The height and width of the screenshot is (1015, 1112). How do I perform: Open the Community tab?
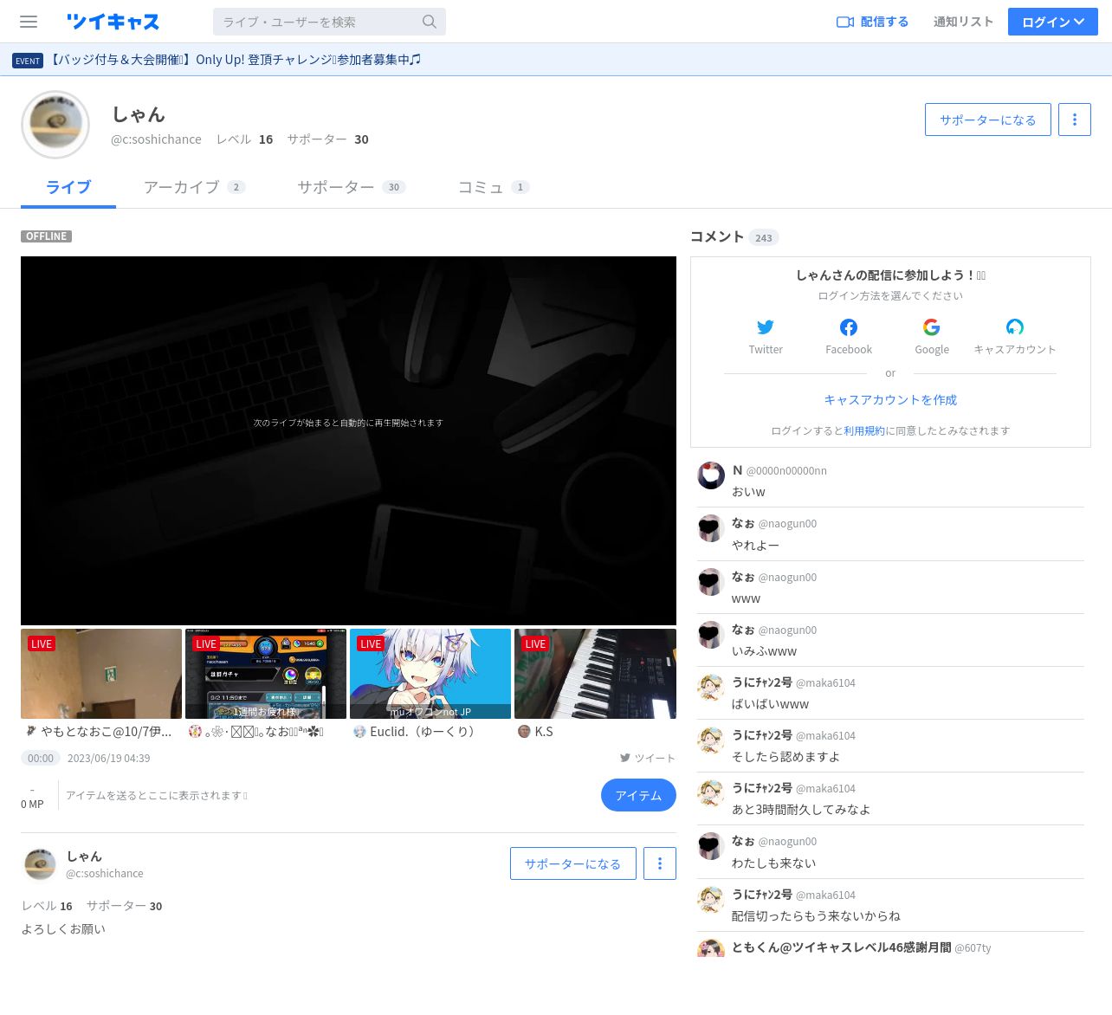pyautogui.click(x=493, y=187)
